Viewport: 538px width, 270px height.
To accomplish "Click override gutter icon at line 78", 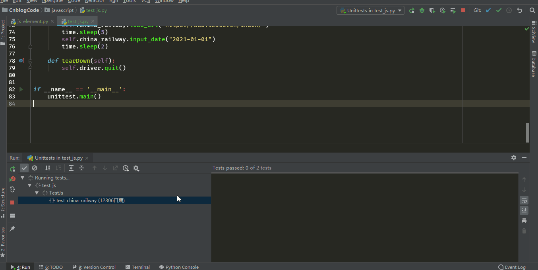I will coord(22,61).
